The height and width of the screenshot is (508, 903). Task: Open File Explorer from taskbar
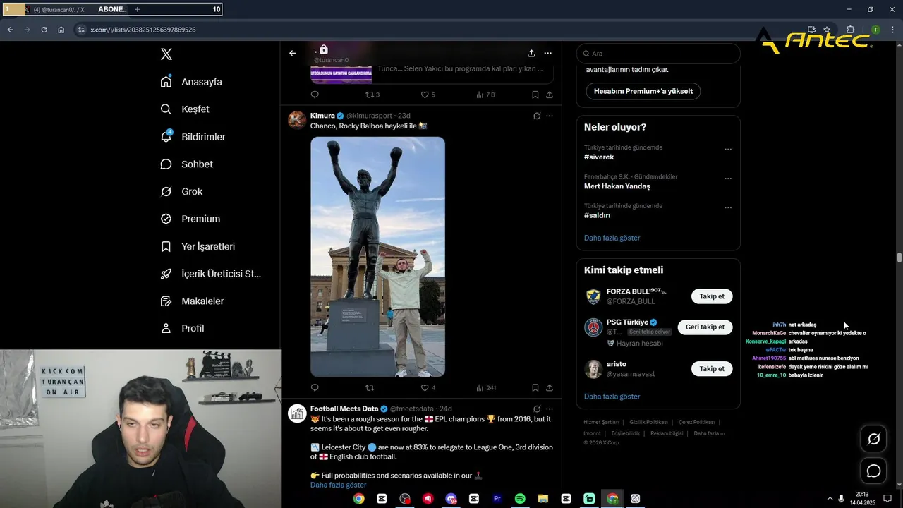click(x=543, y=499)
